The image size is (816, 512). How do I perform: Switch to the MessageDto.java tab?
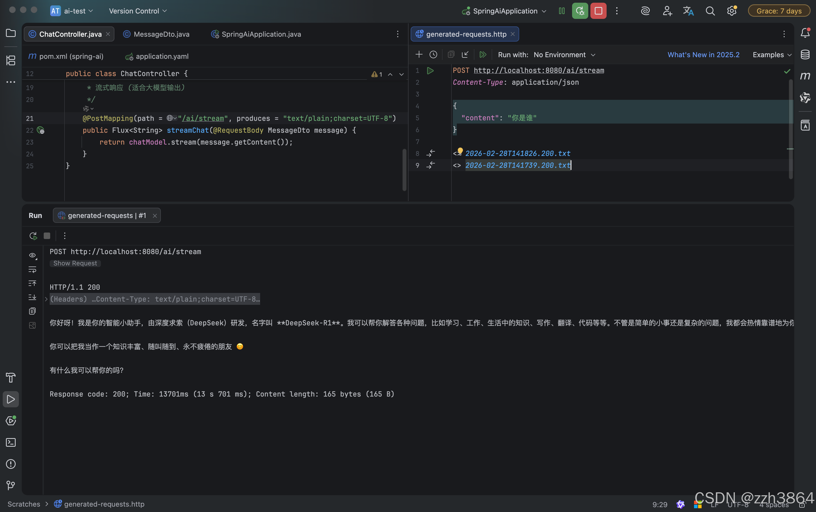click(161, 34)
